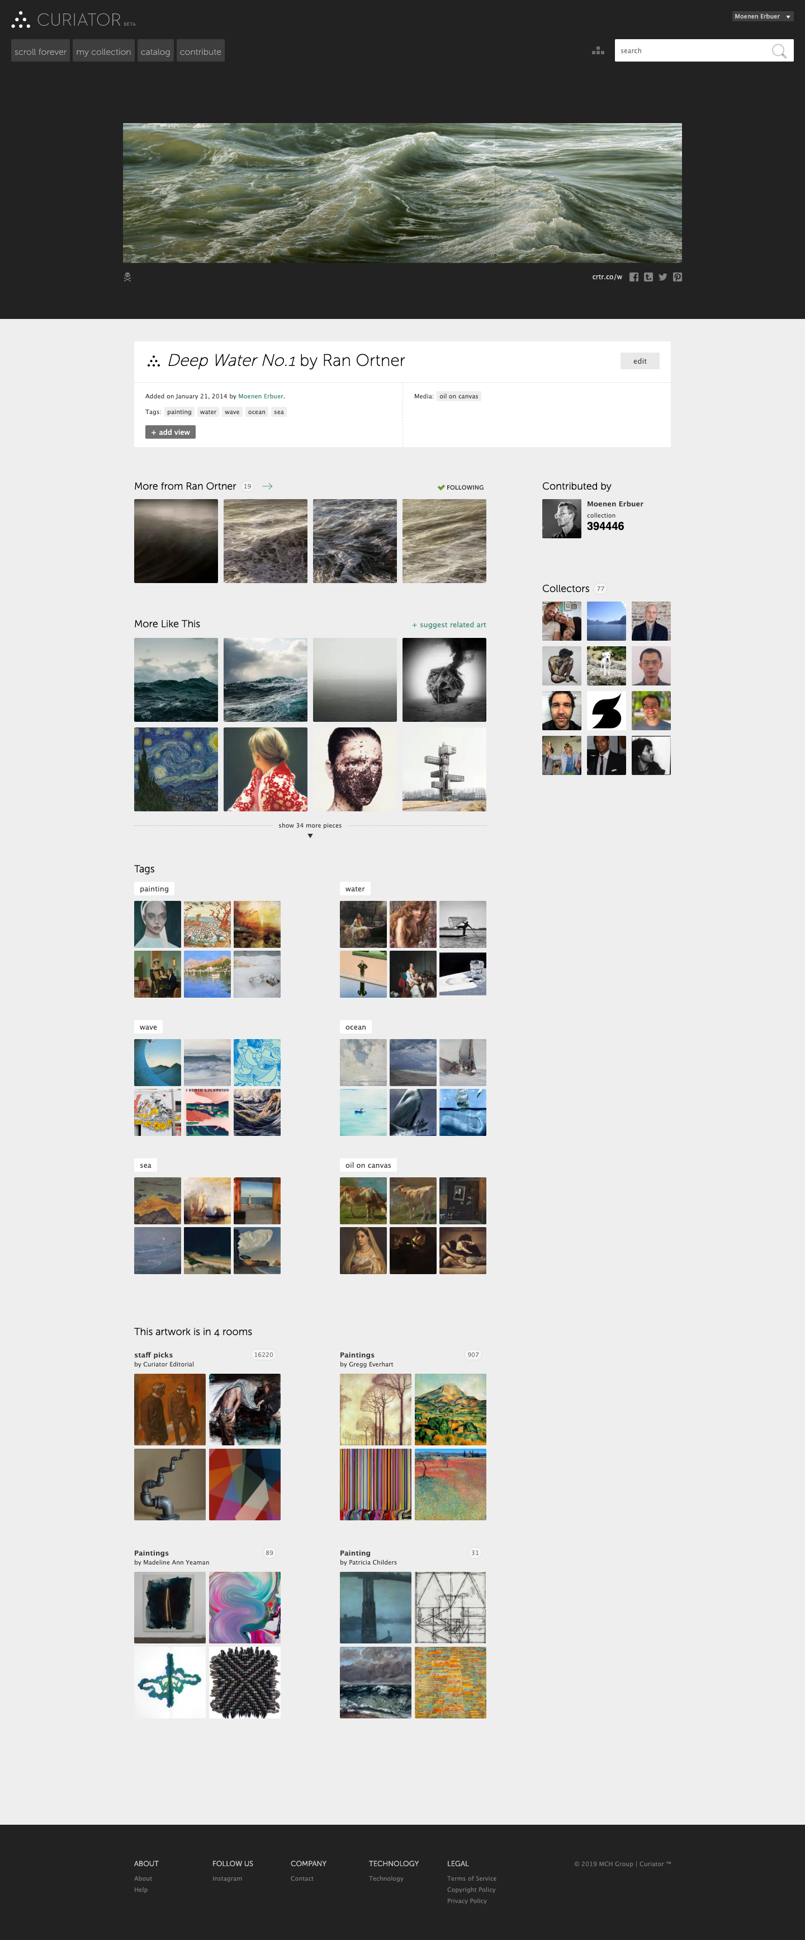
Task: Share artwork on Facebook
Action: pyautogui.click(x=633, y=277)
